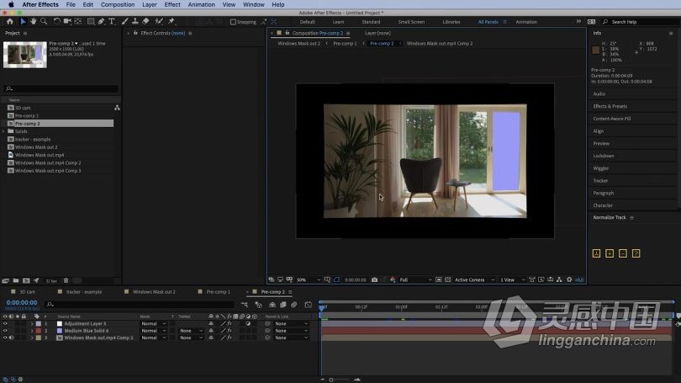Click Pre-comp 1 in the viewer breadcrumb
Image resolution: width=681 pixels, height=383 pixels.
click(x=345, y=44)
